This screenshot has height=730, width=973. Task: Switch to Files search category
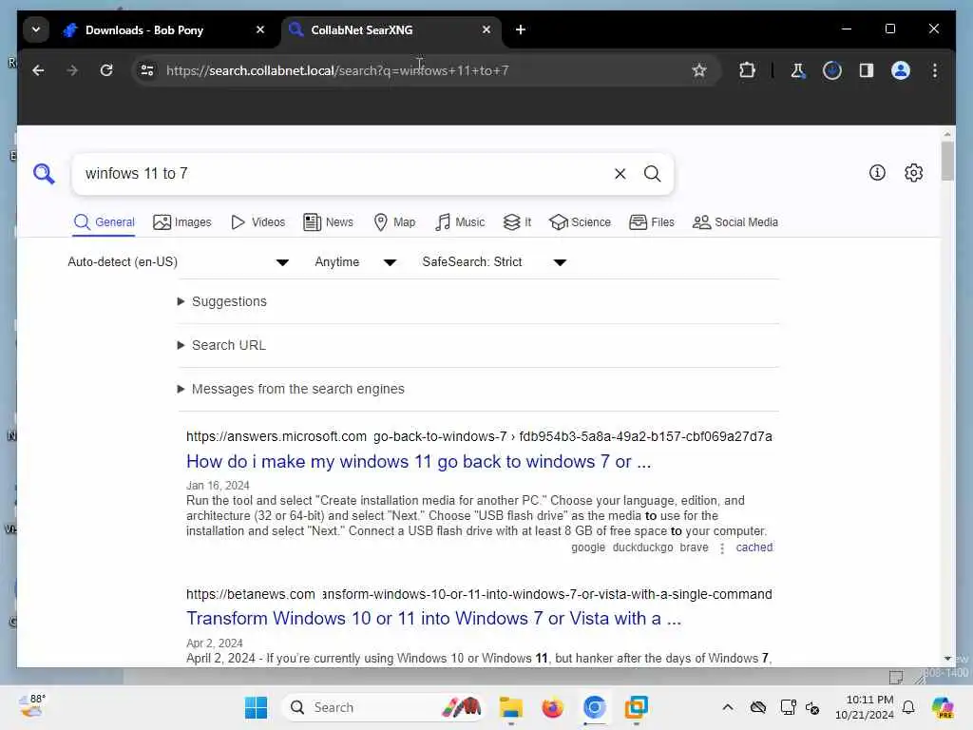(x=652, y=222)
